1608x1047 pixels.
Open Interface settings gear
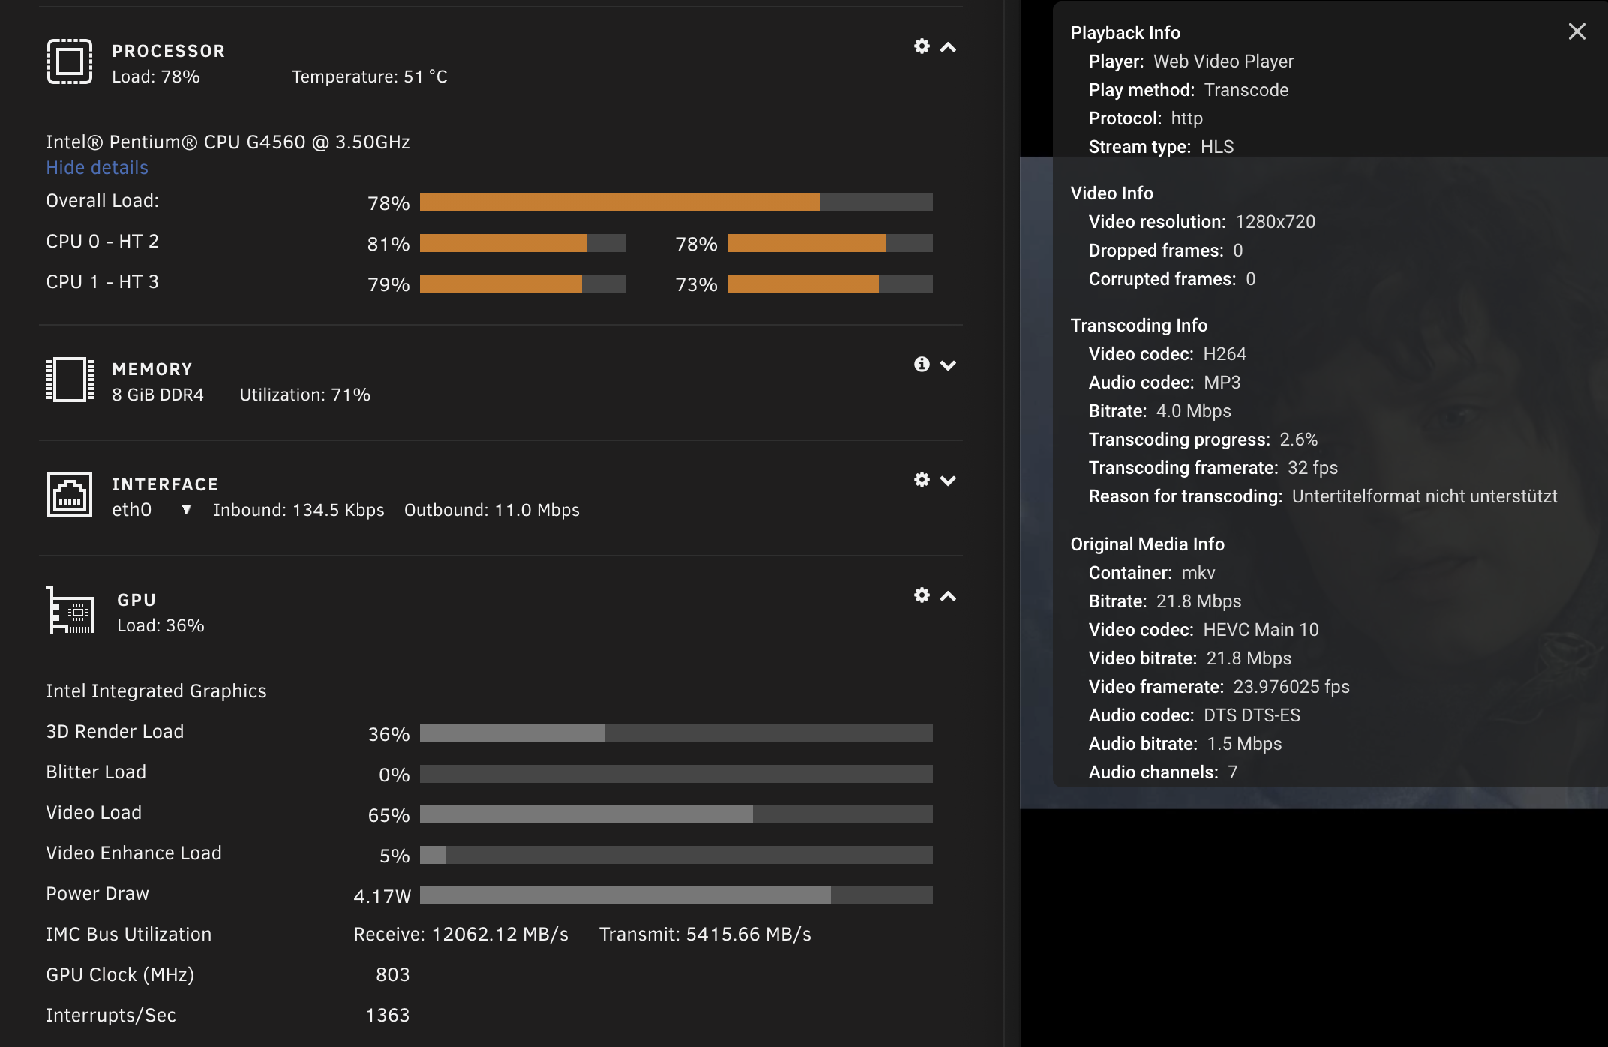(x=922, y=480)
